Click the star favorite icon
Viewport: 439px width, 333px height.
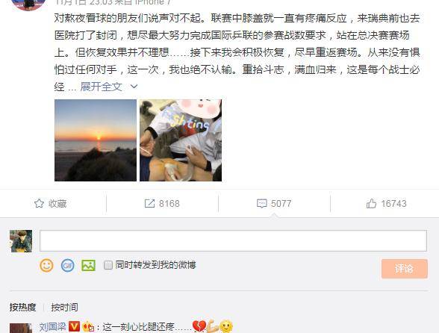click(39, 203)
